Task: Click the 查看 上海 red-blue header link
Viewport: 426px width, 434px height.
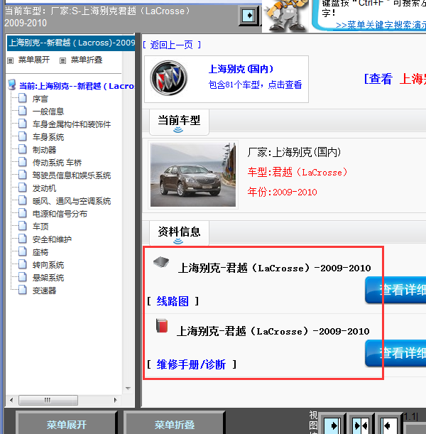Action: click(395, 79)
